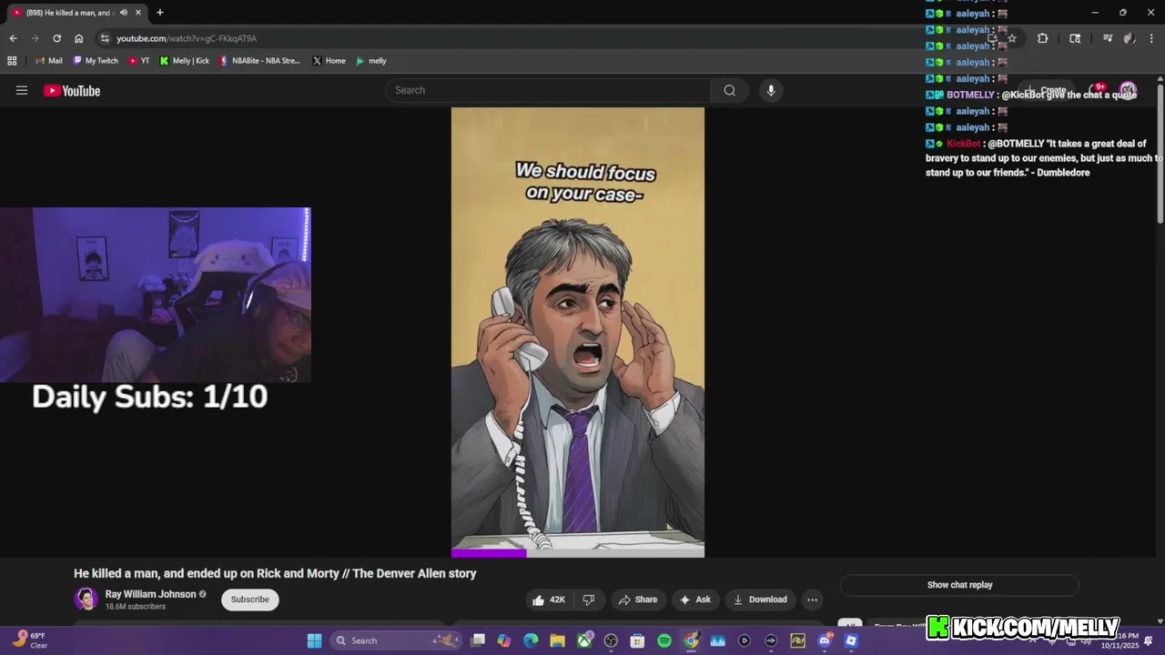Go to the YouTube home logo
The image size is (1165, 655).
click(72, 90)
